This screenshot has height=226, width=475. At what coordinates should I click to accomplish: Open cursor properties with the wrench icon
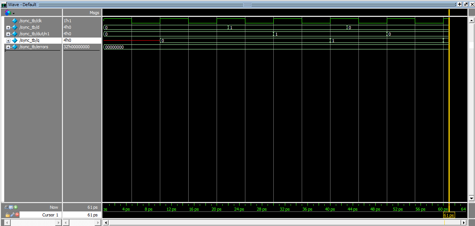coord(12,215)
